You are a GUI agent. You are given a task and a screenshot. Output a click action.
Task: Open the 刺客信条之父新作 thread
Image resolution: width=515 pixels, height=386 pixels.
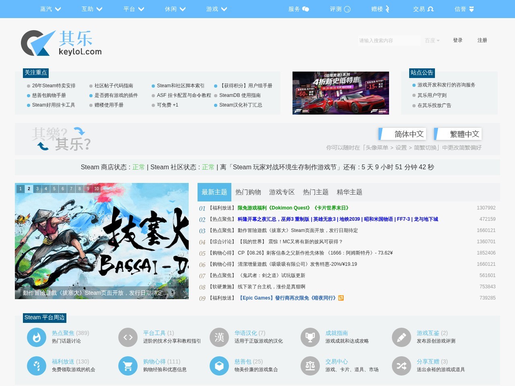tap(315, 253)
